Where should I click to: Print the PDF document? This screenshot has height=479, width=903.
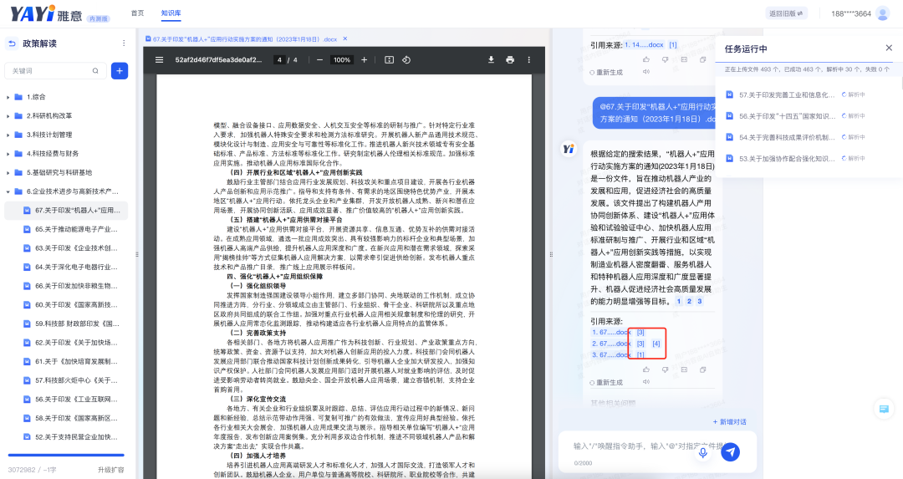pos(510,60)
